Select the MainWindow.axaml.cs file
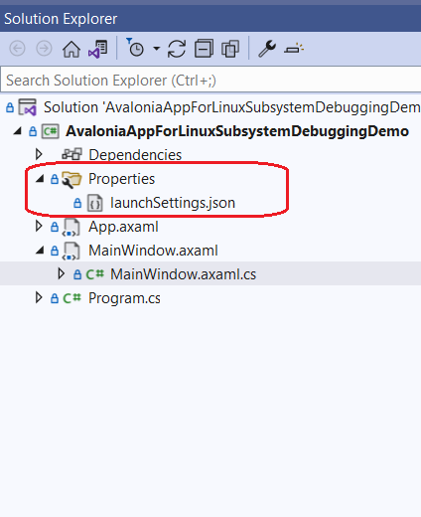The height and width of the screenshot is (517, 421). click(x=183, y=274)
